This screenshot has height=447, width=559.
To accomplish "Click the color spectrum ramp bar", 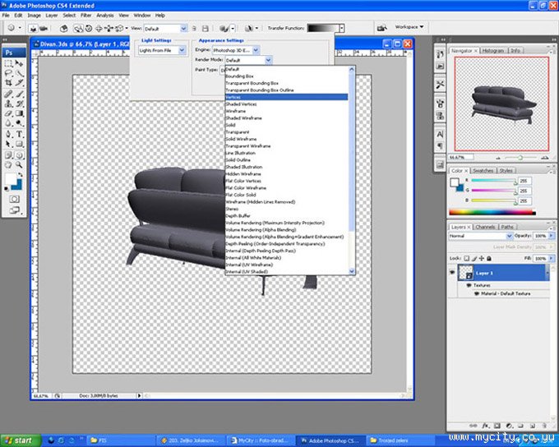I will (x=492, y=212).
